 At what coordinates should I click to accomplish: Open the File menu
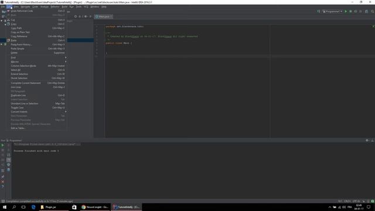2,6
